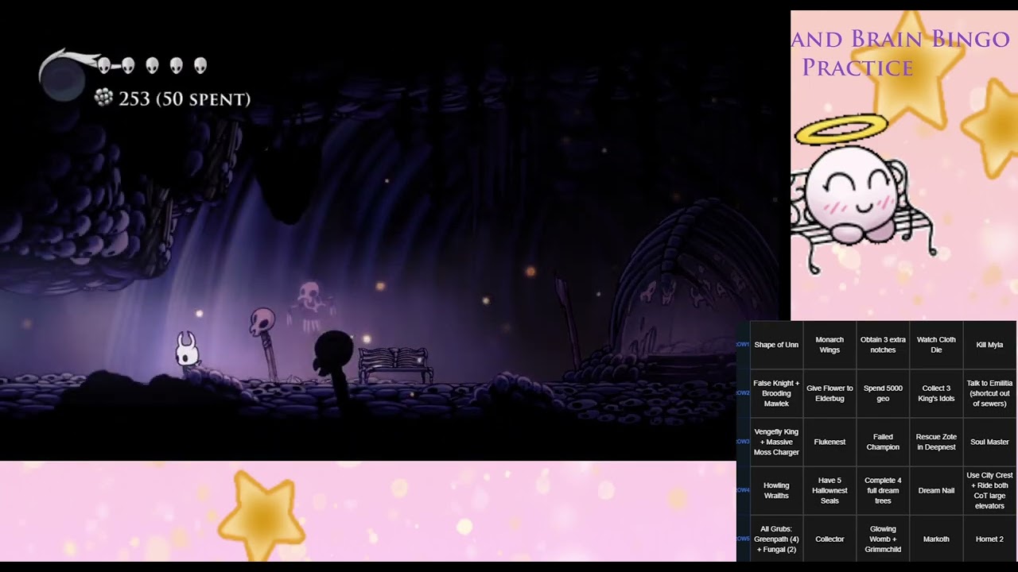Click the ROW4 row header label
The width and height of the screenshot is (1018, 572).
coord(743,490)
